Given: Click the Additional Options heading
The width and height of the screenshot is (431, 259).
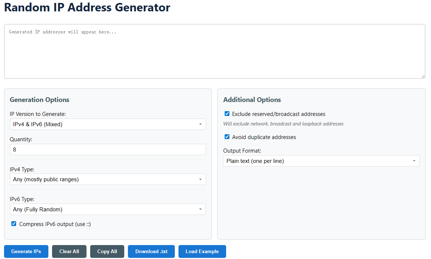Looking at the screenshot, I should [252, 100].
